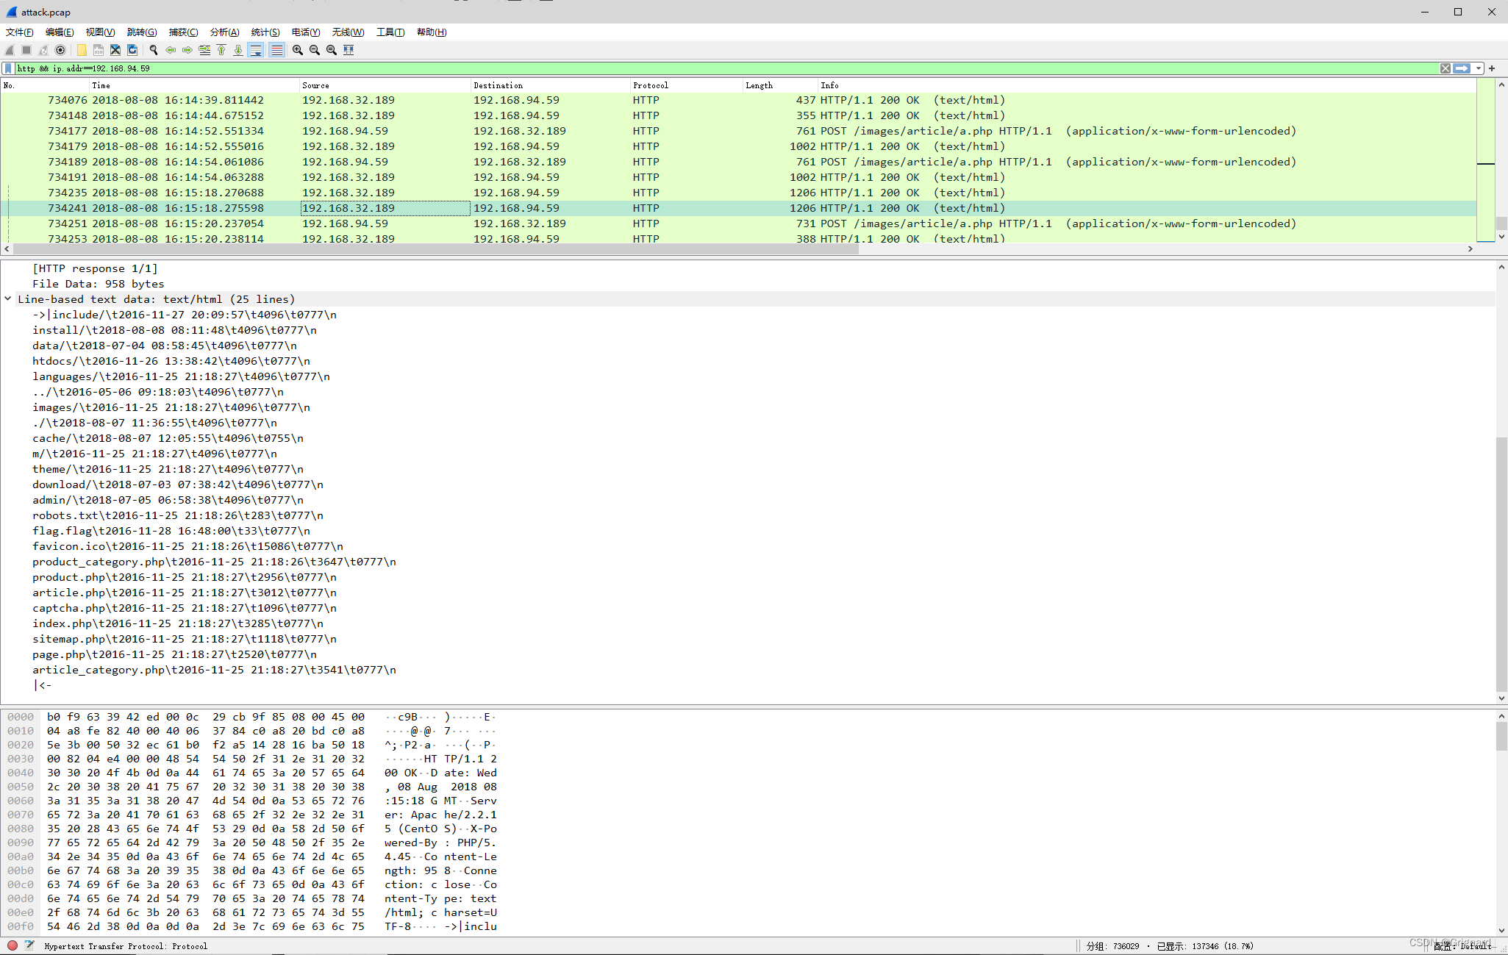This screenshot has height=955, width=1508.
Task: Stop the running capture
Action: pyautogui.click(x=26, y=50)
